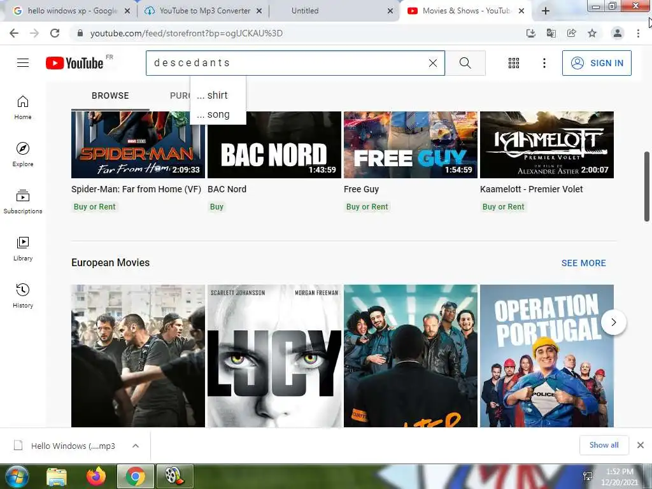Image resolution: width=652 pixels, height=489 pixels.
Task: Select the BROWSE tab
Action: click(x=110, y=96)
